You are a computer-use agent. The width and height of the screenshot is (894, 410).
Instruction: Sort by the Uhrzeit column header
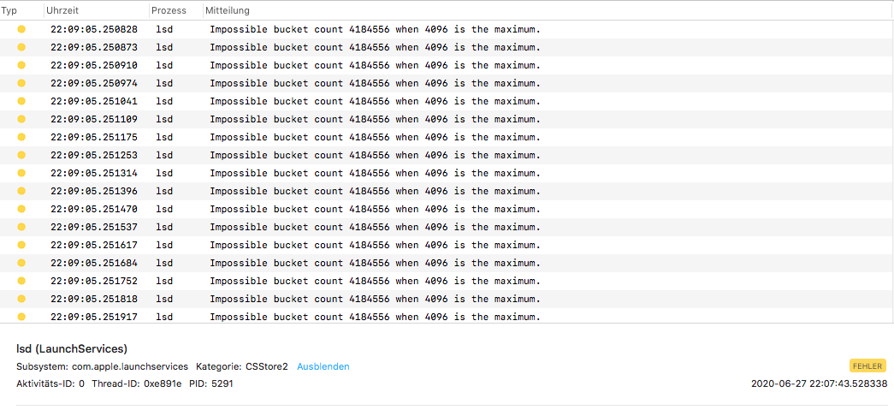62,11
